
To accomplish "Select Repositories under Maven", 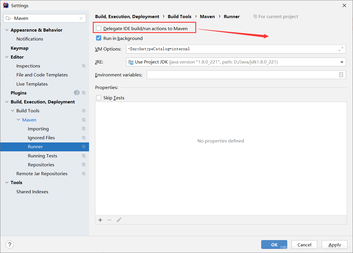I will pos(41,165).
